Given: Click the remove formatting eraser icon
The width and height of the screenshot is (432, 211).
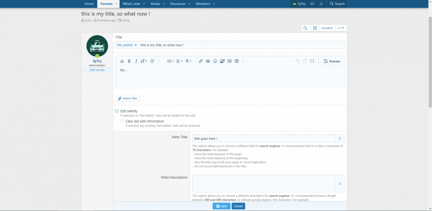Looking at the screenshot, I should [122, 61].
